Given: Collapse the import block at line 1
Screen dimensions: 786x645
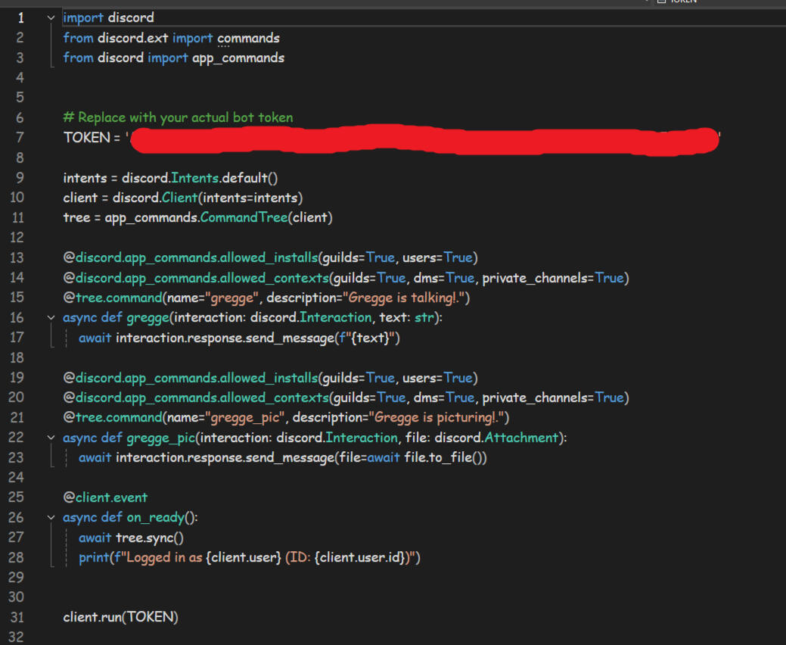Looking at the screenshot, I should coord(51,17).
